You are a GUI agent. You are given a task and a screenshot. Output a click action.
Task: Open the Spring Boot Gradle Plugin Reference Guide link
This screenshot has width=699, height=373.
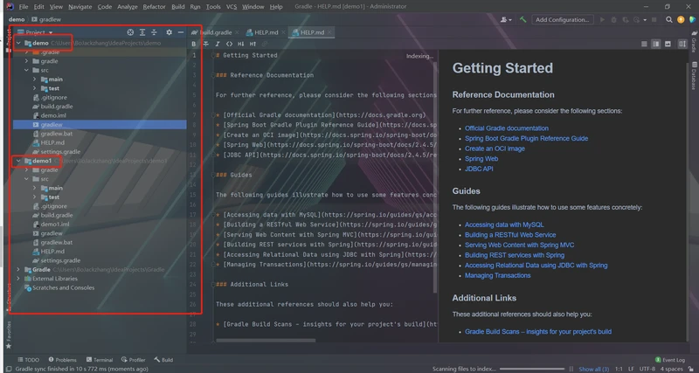click(526, 138)
